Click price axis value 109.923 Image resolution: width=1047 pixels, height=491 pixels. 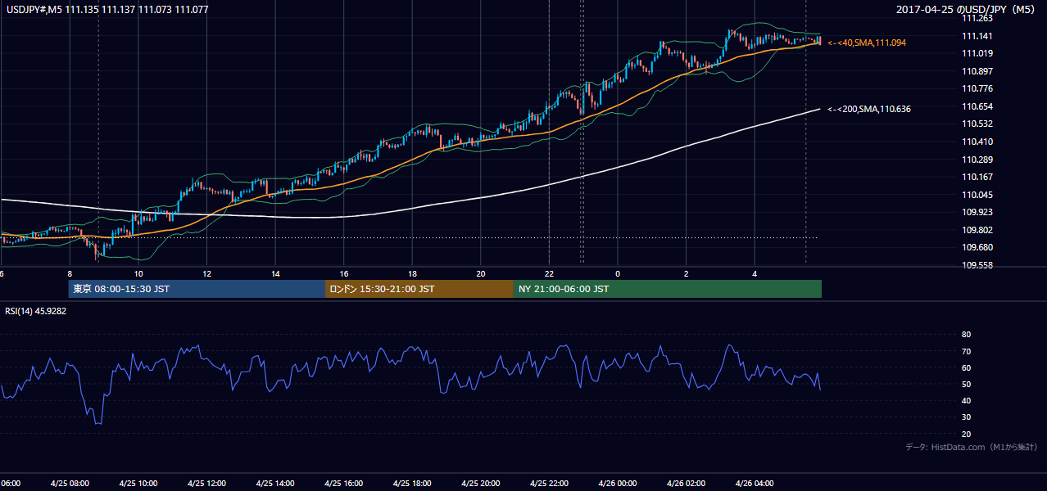(x=977, y=212)
